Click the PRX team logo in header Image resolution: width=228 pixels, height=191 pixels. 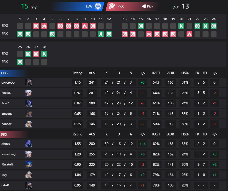pos(112,6)
